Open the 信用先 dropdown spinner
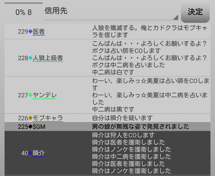 111,12
